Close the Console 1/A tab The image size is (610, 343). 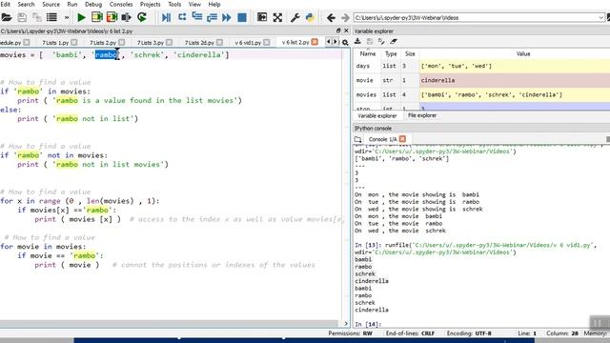[x=402, y=139]
